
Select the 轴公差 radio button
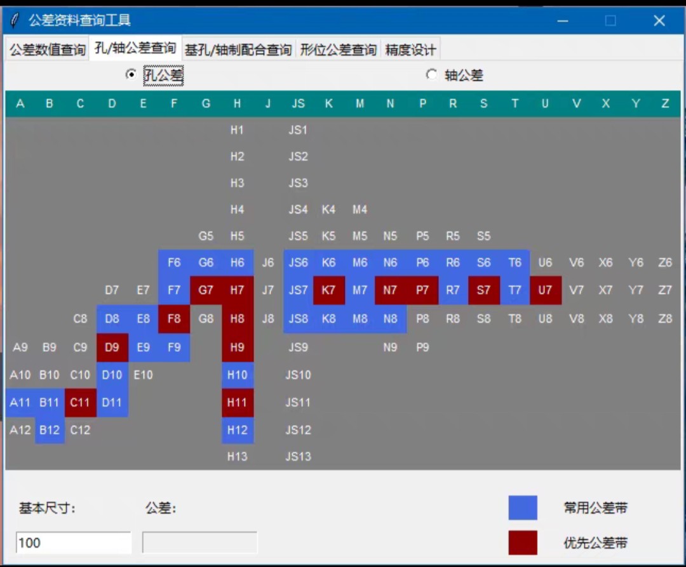pos(431,75)
